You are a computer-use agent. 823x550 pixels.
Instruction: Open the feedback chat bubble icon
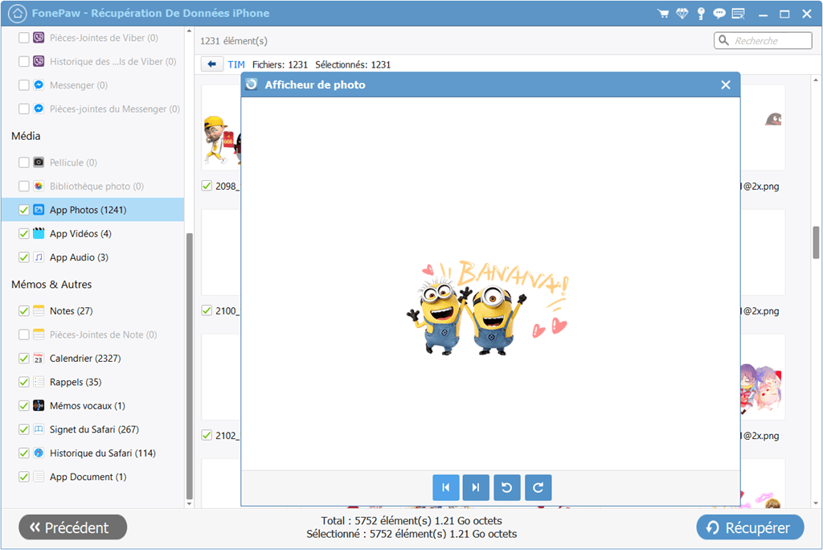click(719, 14)
